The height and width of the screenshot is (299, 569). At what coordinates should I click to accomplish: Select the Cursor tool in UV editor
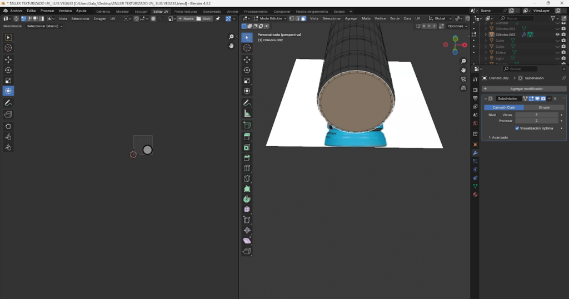tap(8, 48)
